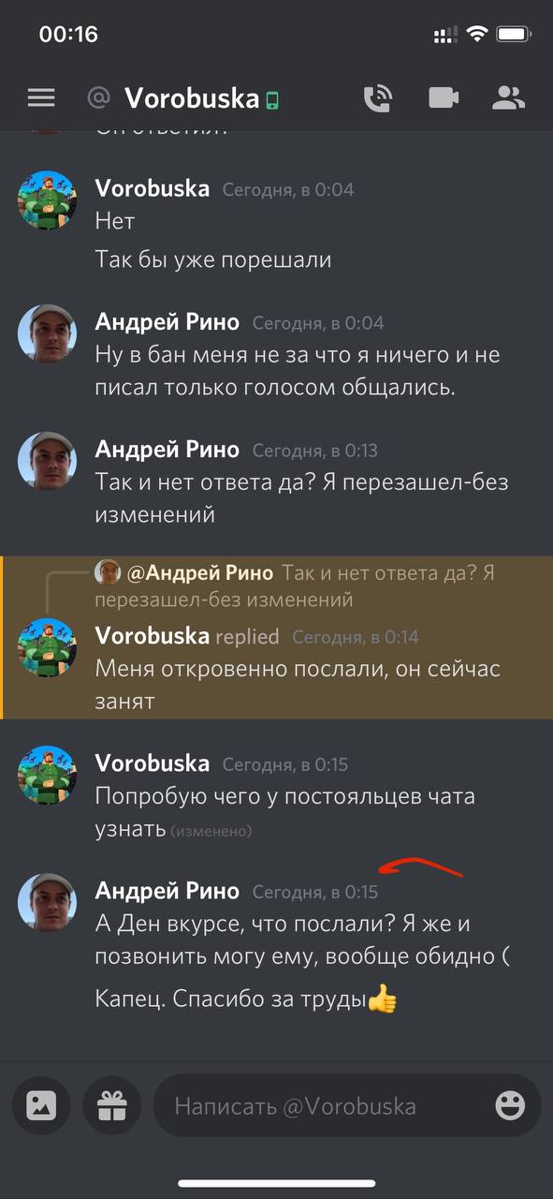Tap Андрей Рино's avatar on the last message
The height and width of the screenshot is (1199, 553).
point(47,901)
